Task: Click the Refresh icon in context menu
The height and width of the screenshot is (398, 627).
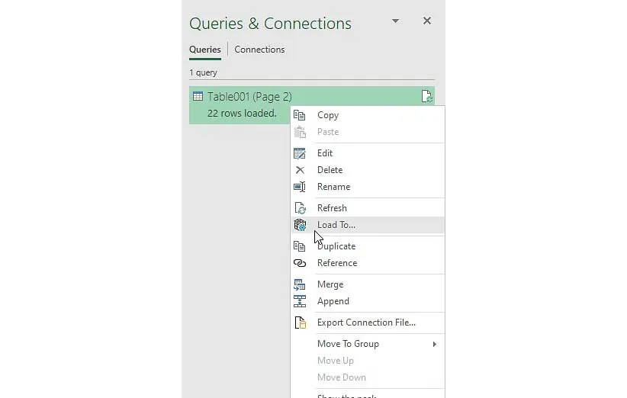Action: (x=300, y=208)
